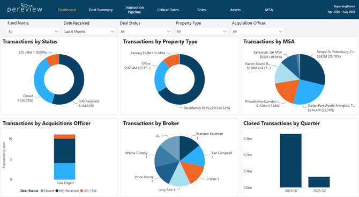Click the Closed portion of Julie Edgett bar

(64, 171)
